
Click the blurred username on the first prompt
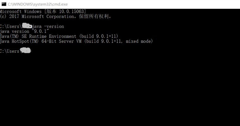[27, 26]
